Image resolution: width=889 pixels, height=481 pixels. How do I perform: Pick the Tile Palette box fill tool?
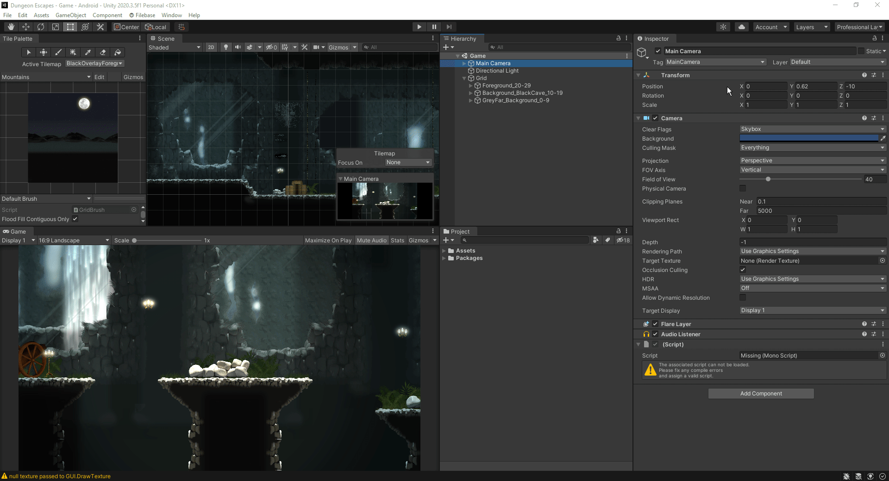point(73,52)
